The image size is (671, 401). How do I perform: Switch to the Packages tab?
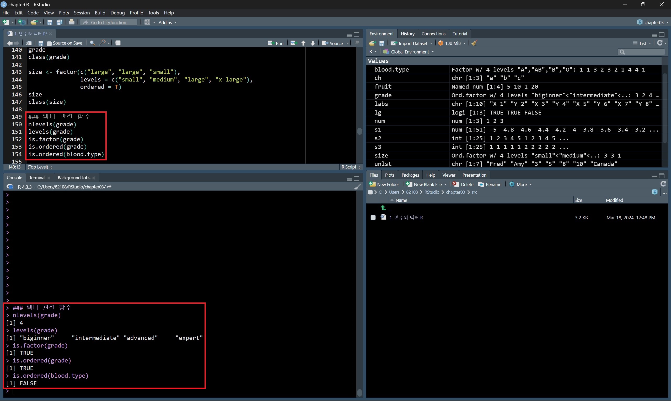pyautogui.click(x=410, y=175)
